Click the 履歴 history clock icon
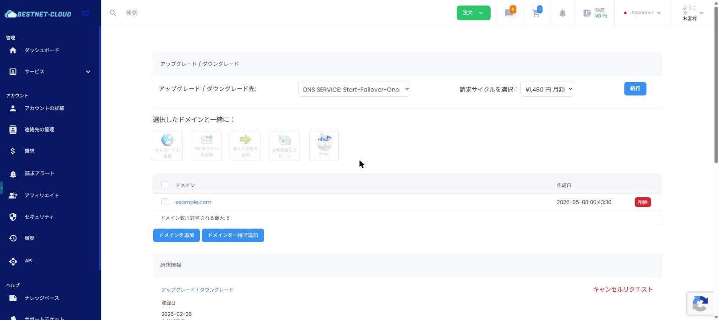The height and width of the screenshot is (320, 719). click(13, 239)
